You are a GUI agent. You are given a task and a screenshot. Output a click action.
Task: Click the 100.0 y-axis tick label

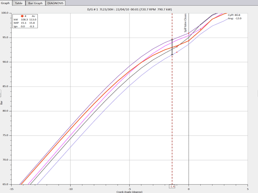(5, 13)
